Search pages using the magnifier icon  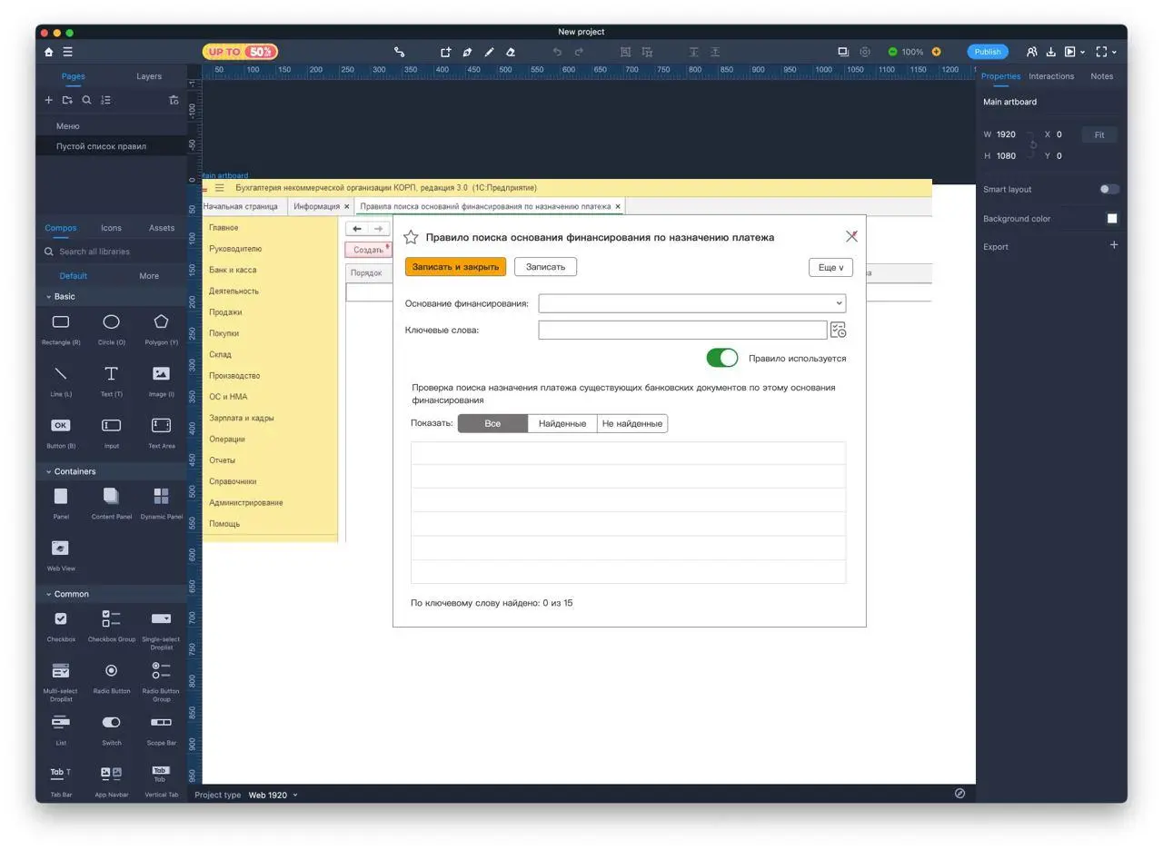pyautogui.click(x=86, y=100)
